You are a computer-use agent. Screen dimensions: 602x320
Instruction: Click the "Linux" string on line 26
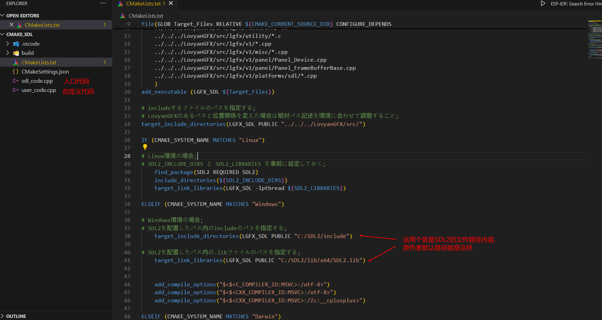click(250, 140)
